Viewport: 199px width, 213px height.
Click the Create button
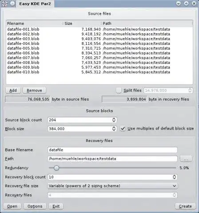185,206
